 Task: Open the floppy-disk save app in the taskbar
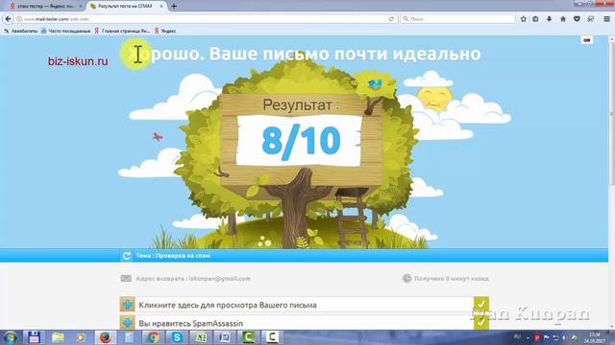[34, 337]
